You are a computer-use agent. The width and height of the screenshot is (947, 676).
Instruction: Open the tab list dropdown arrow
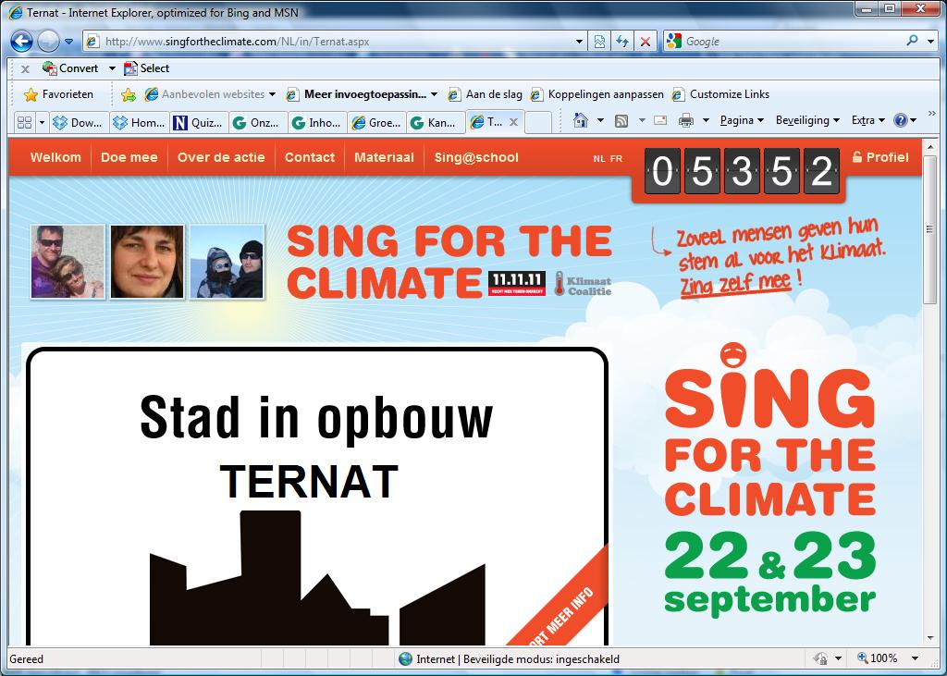pyautogui.click(x=42, y=123)
